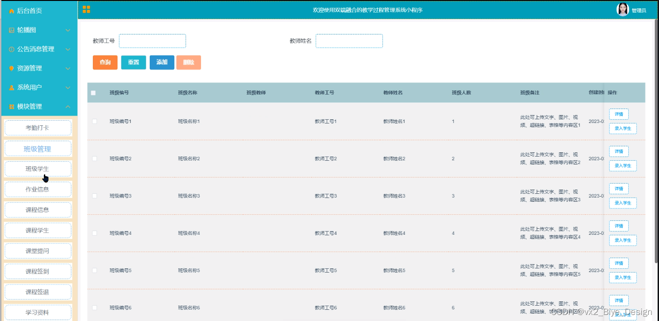Open 详情 for 班级编号5 row
The image size is (659, 321).
point(619,263)
